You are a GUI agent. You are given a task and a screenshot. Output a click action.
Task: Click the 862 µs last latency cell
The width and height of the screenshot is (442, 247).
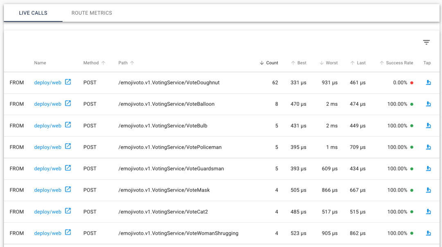pyautogui.click(x=357, y=233)
